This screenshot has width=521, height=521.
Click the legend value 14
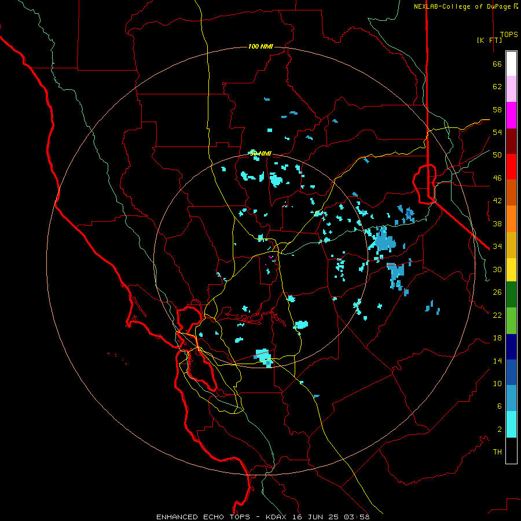tap(497, 361)
